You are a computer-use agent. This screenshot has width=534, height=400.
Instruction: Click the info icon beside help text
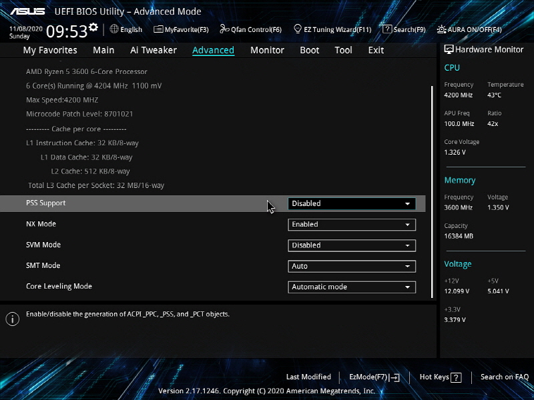pyautogui.click(x=12, y=319)
